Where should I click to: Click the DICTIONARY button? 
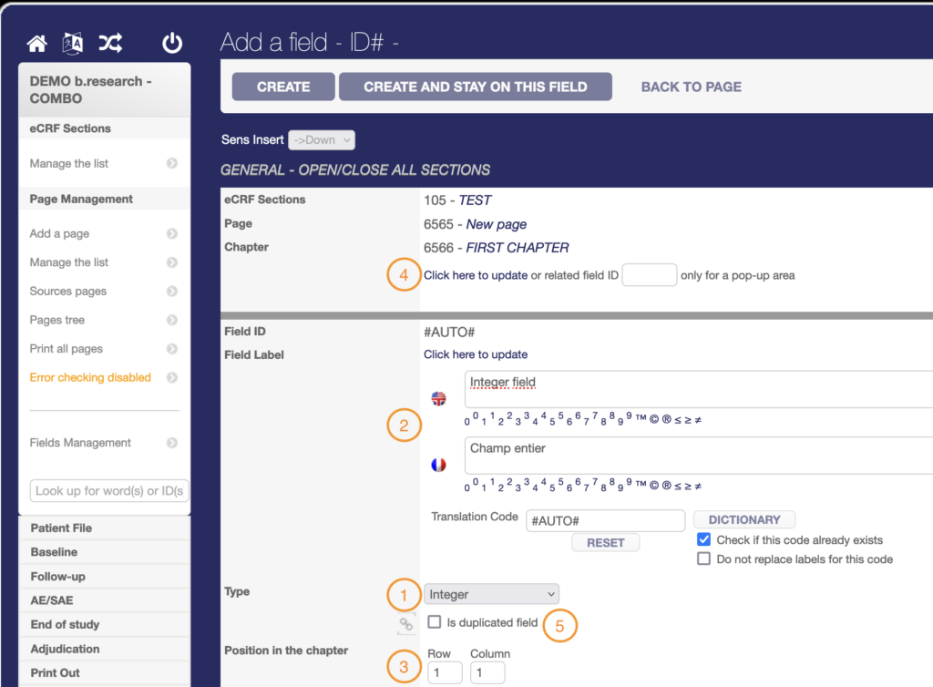[x=744, y=519]
